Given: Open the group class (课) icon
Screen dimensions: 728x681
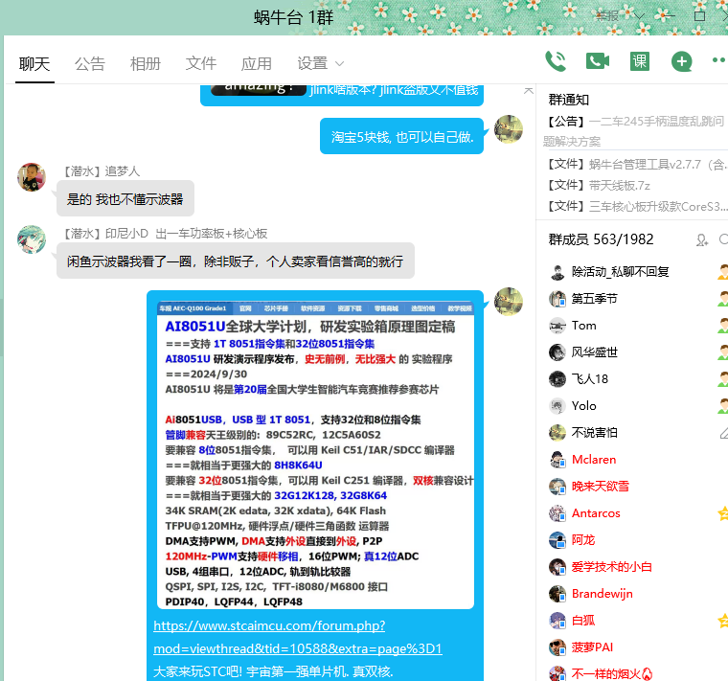Looking at the screenshot, I should point(640,61).
